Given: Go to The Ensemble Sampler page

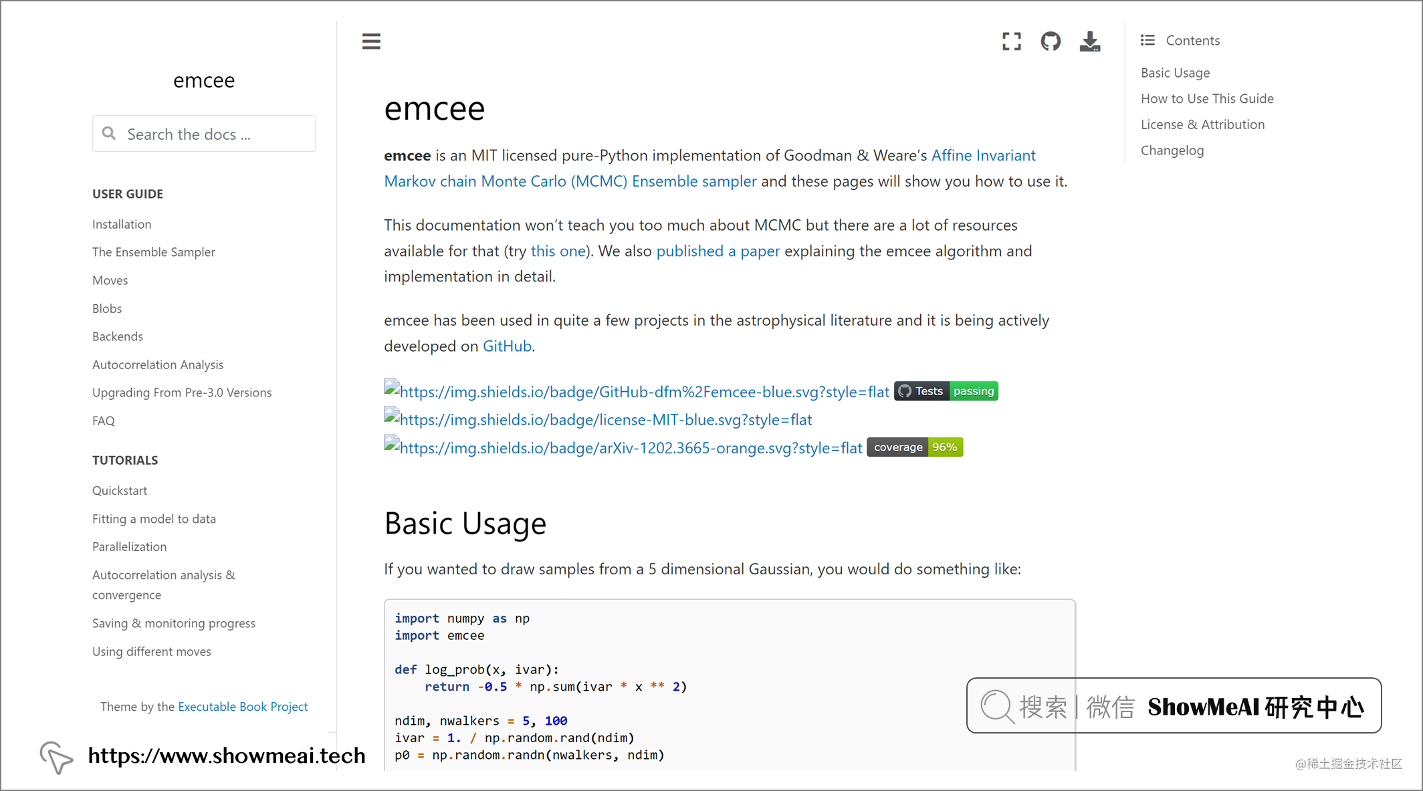Looking at the screenshot, I should pyautogui.click(x=153, y=252).
